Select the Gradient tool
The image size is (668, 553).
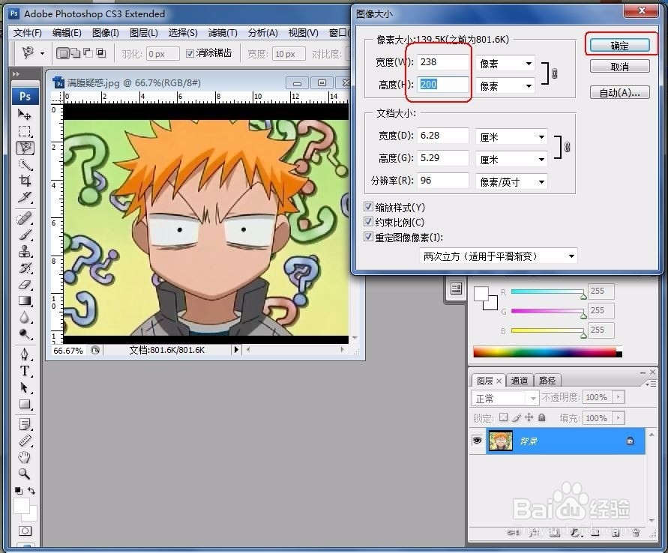pos(24,301)
